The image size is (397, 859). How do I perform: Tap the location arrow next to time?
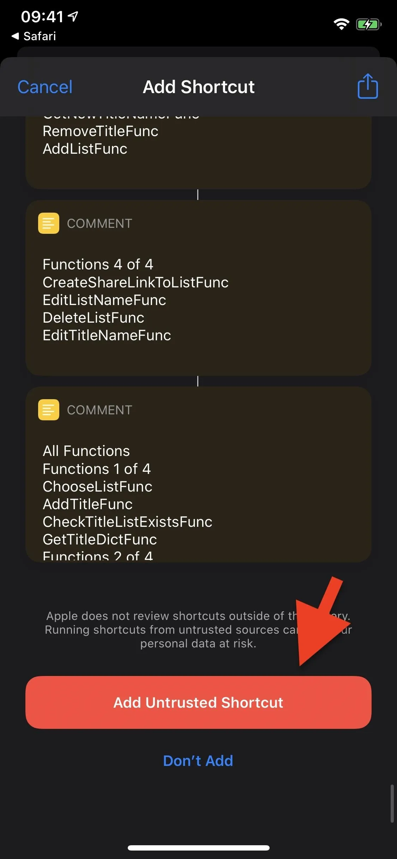[x=73, y=16]
